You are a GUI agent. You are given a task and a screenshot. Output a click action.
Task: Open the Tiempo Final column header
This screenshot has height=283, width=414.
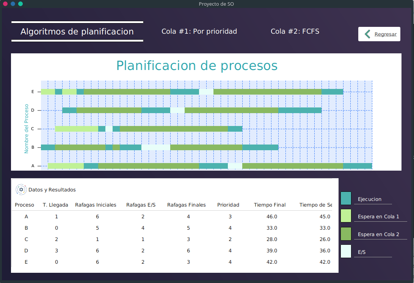click(270, 205)
